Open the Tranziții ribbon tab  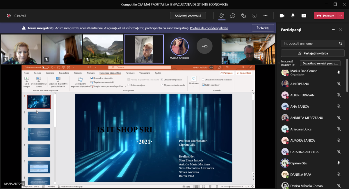(78, 73)
